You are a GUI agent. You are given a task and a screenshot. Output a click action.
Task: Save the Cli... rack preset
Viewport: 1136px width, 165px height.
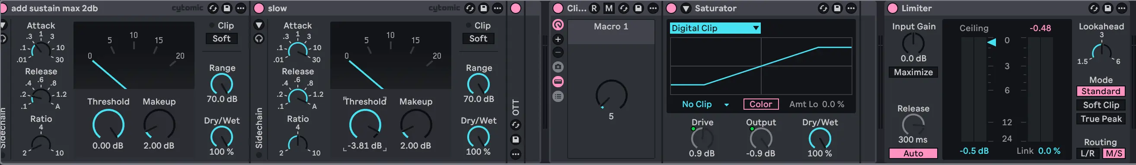coord(638,8)
